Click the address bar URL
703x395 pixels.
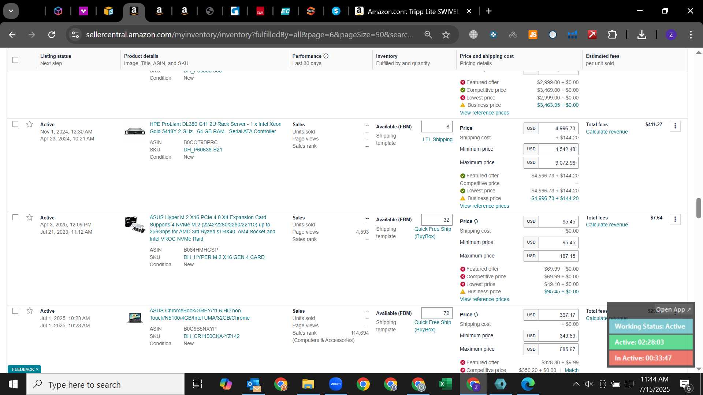coord(249,35)
